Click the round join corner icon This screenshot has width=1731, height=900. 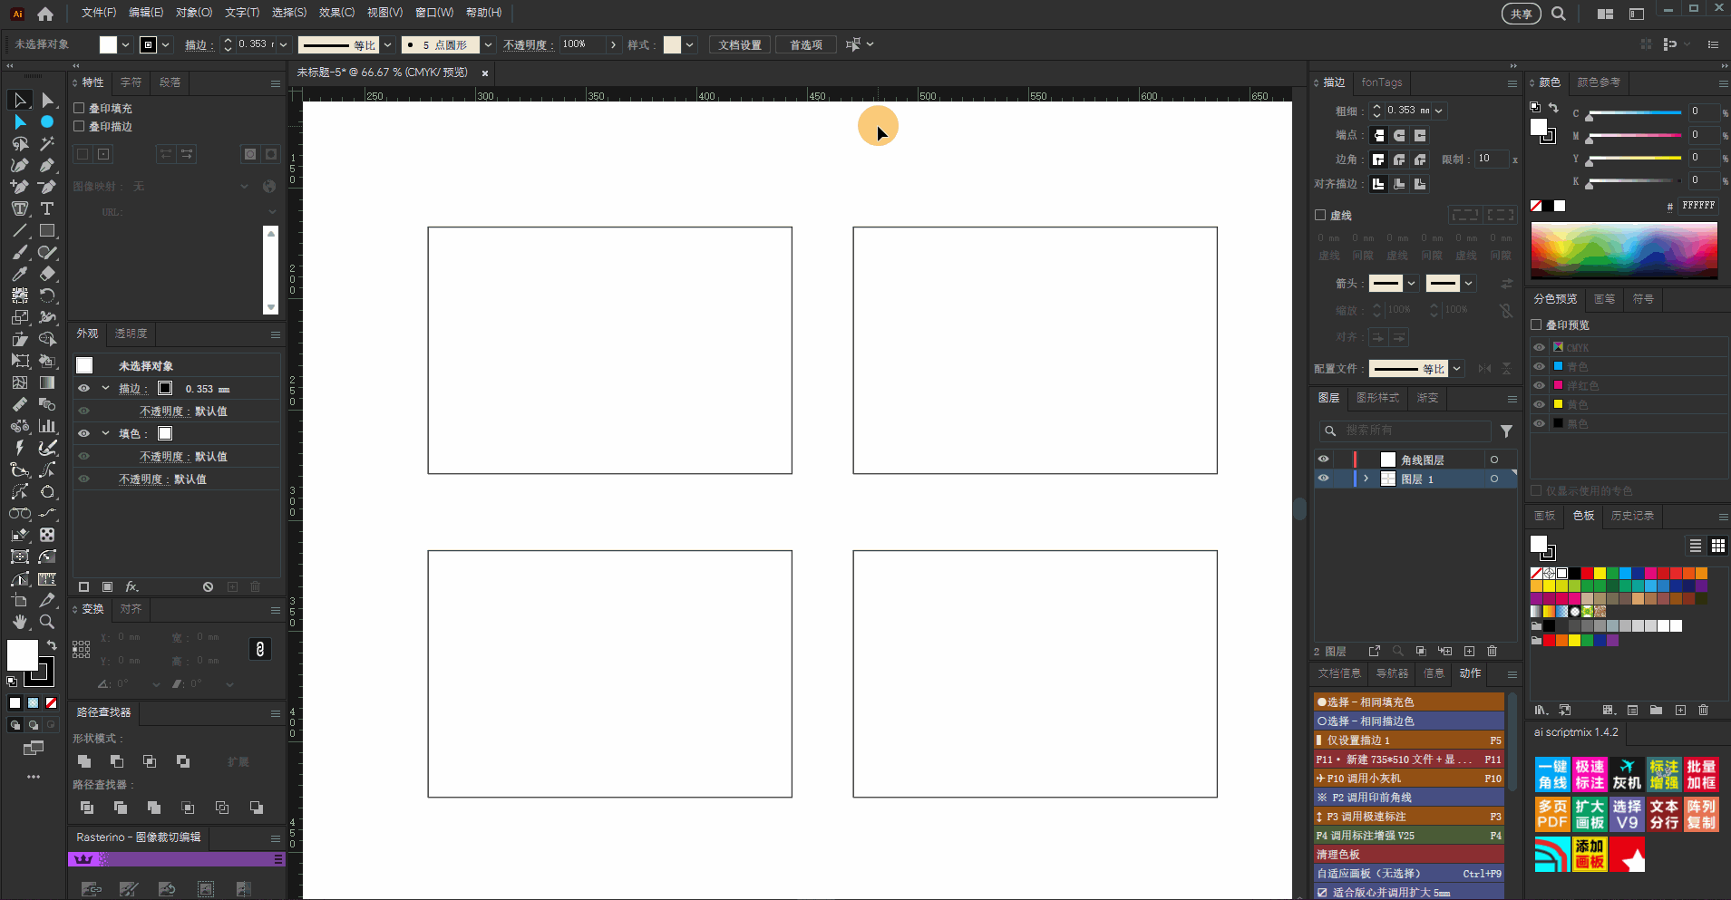pos(1399,160)
